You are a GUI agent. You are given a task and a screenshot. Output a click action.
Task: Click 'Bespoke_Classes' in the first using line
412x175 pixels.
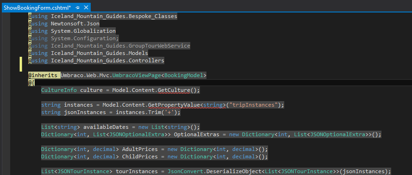[153, 16]
